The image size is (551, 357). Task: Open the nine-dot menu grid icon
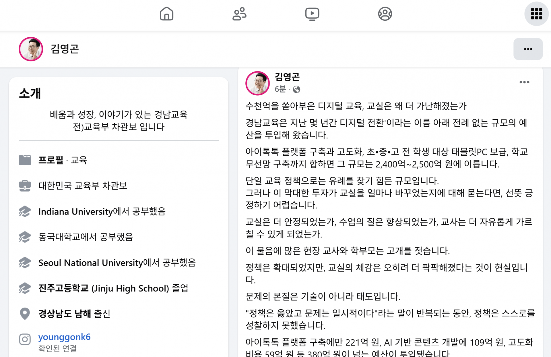(536, 14)
